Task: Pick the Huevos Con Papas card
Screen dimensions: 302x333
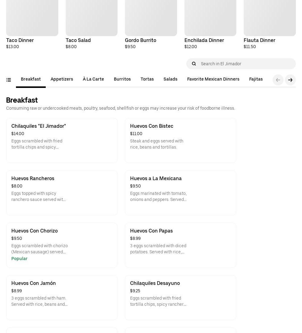Action: click(x=180, y=245)
